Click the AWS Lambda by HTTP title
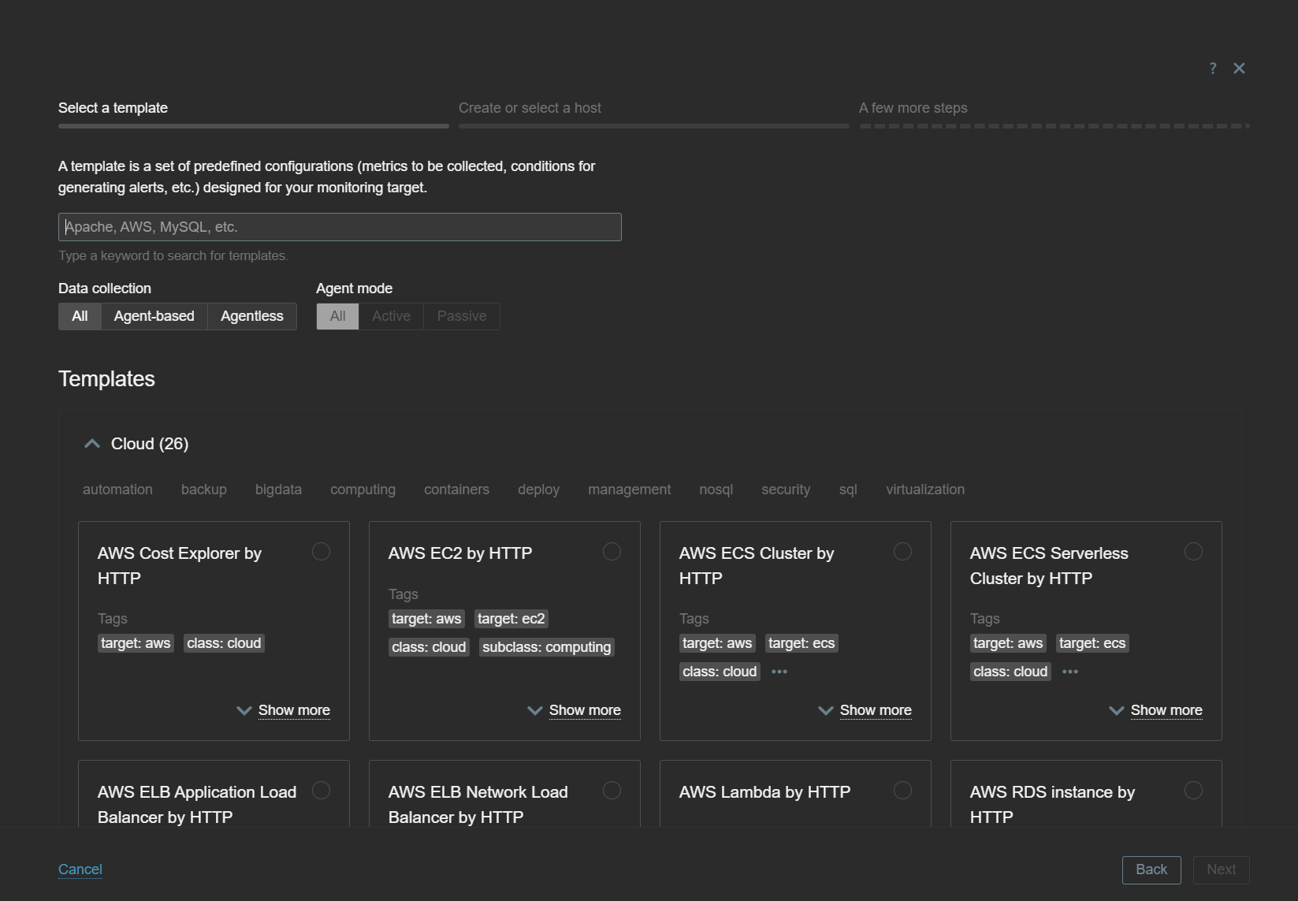The height and width of the screenshot is (901, 1298). pos(764,792)
